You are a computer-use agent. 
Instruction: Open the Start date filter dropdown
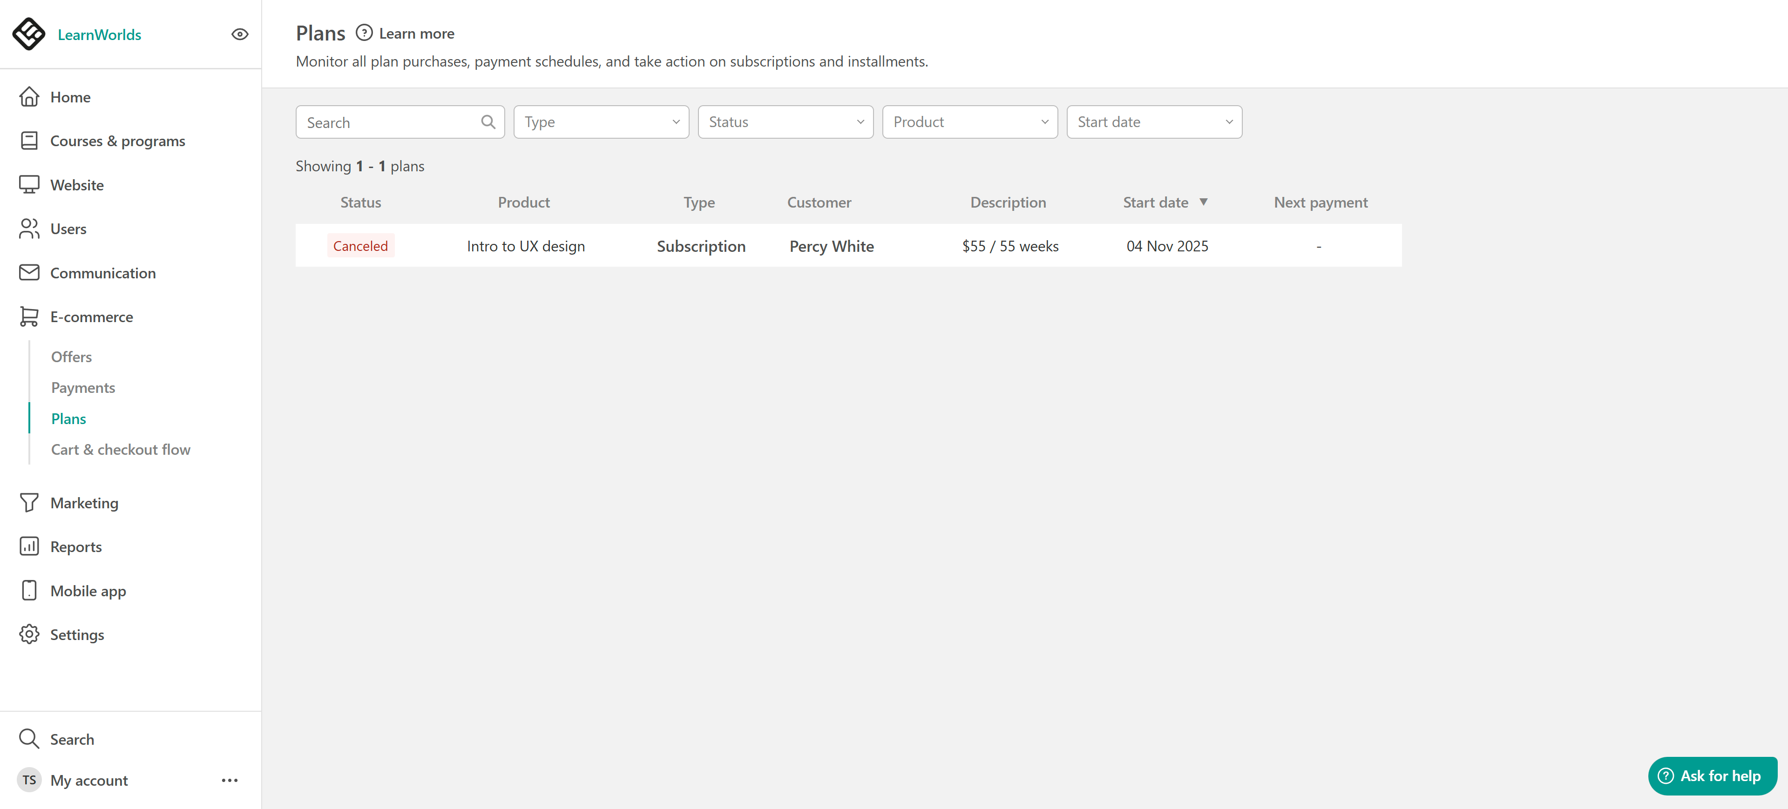pyautogui.click(x=1154, y=122)
